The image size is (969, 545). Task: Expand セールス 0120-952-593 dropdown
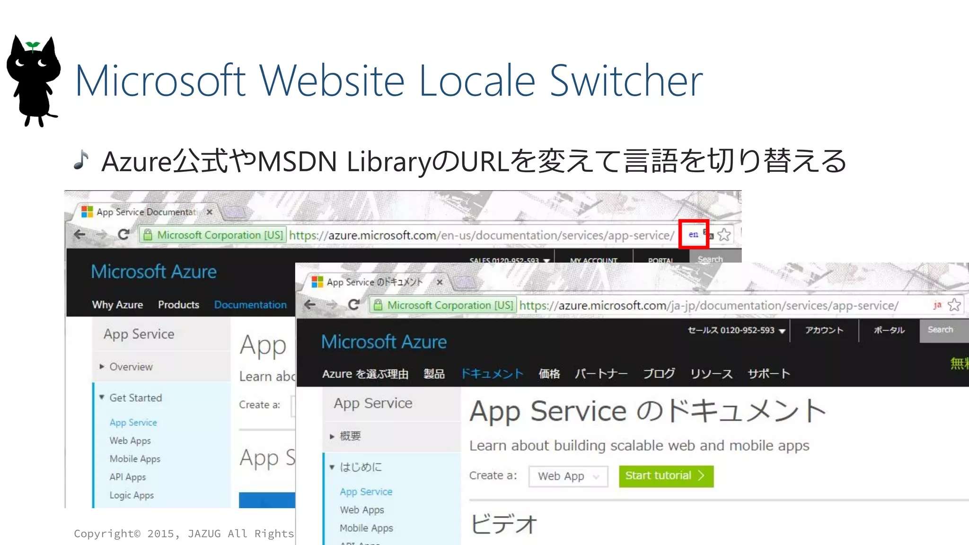[x=736, y=330]
